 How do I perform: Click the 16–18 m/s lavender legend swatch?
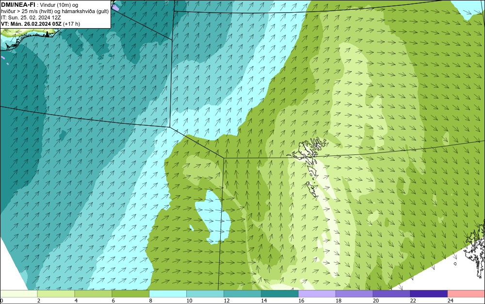[317, 293]
